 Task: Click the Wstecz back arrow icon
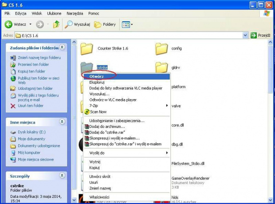coord(8,24)
